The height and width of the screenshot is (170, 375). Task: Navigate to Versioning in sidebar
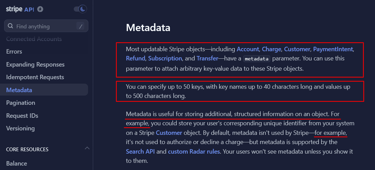coord(20,128)
